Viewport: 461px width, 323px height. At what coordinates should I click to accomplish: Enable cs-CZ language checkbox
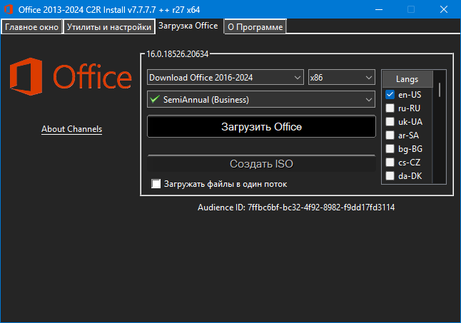click(x=390, y=162)
